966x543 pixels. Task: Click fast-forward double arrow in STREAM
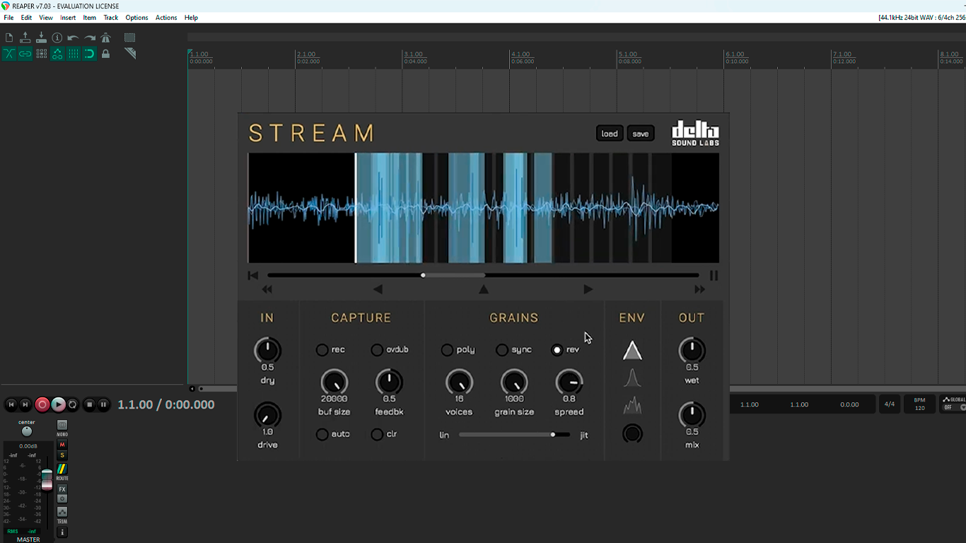699,289
